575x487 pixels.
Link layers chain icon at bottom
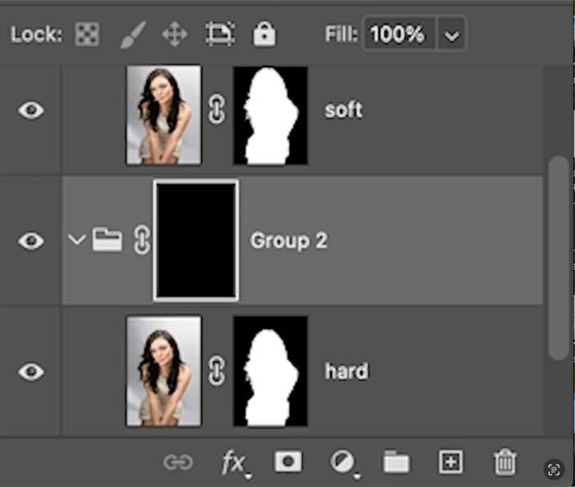click(x=177, y=462)
